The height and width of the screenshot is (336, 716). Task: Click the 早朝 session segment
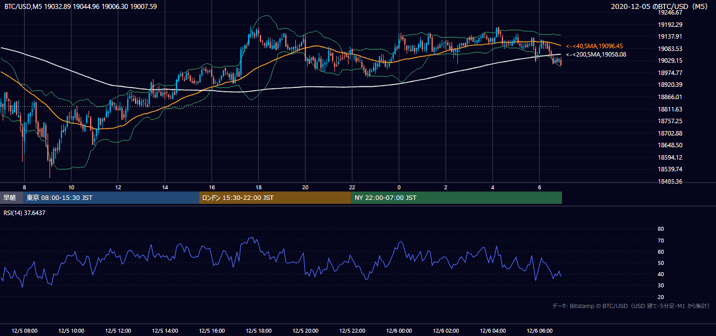(11, 198)
